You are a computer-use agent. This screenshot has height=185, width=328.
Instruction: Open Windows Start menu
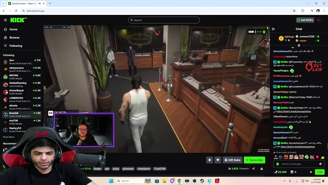[x=111, y=181]
